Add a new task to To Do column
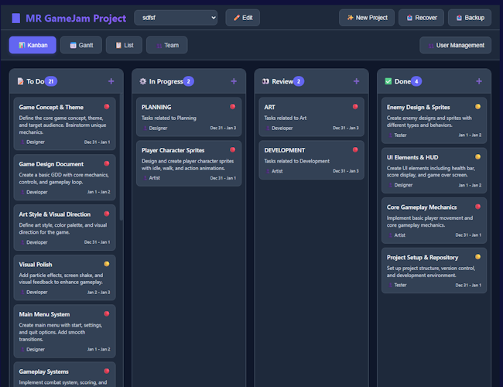 click(x=111, y=81)
